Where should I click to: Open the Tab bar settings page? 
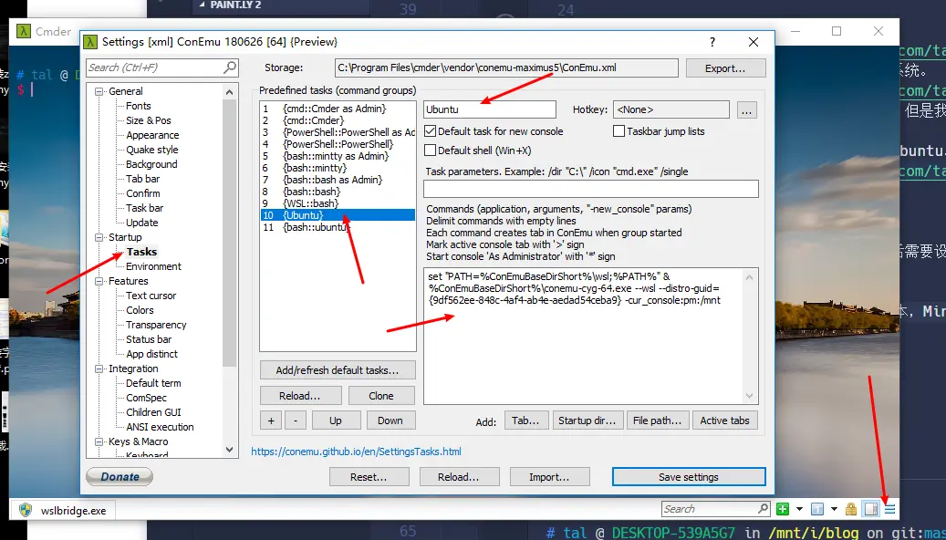pyautogui.click(x=142, y=179)
